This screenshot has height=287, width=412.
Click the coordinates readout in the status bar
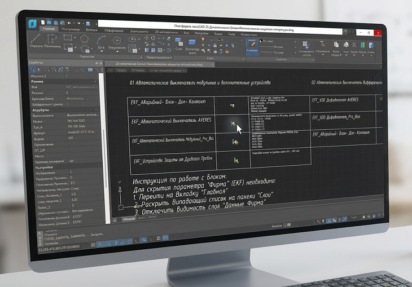tap(59, 248)
